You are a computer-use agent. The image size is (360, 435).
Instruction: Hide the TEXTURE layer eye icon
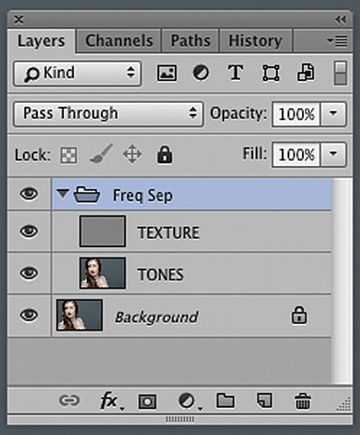tap(29, 231)
